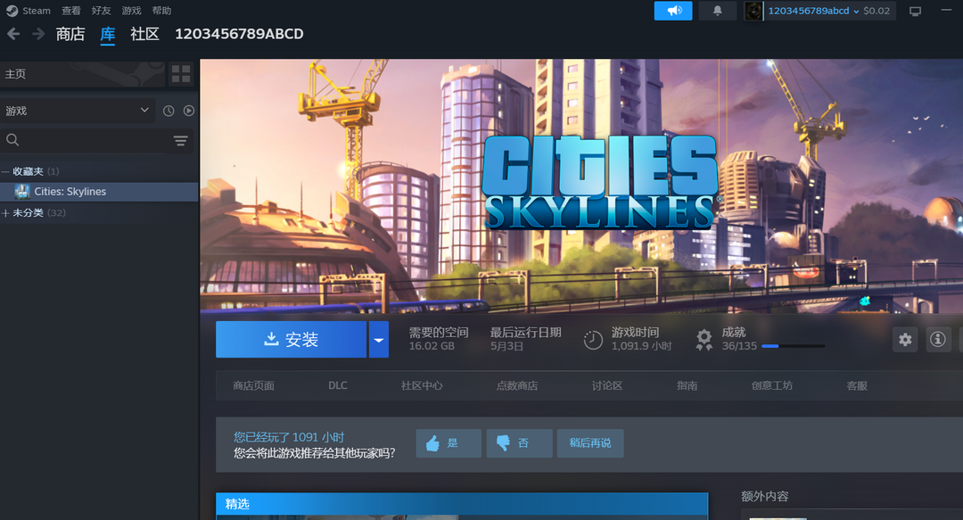Click the 精选 featured header
The height and width of the screenshot is (520, 963).
tap(462, 504)
